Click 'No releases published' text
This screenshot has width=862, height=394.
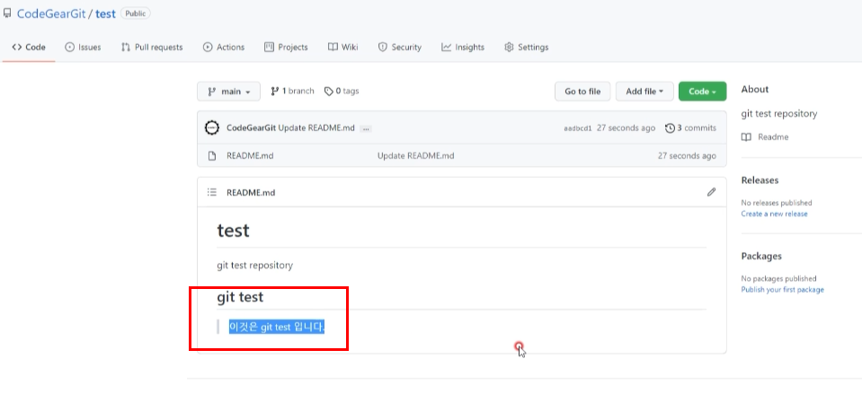[777, 203]
